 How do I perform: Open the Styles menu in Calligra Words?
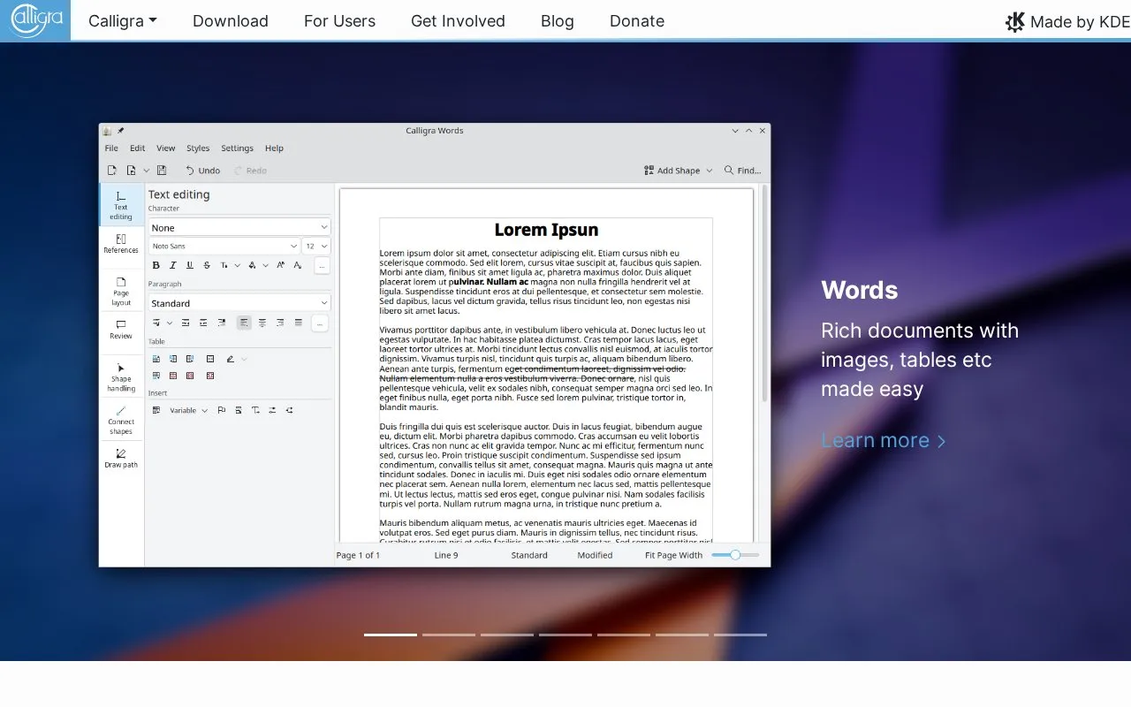coord(198,148)
